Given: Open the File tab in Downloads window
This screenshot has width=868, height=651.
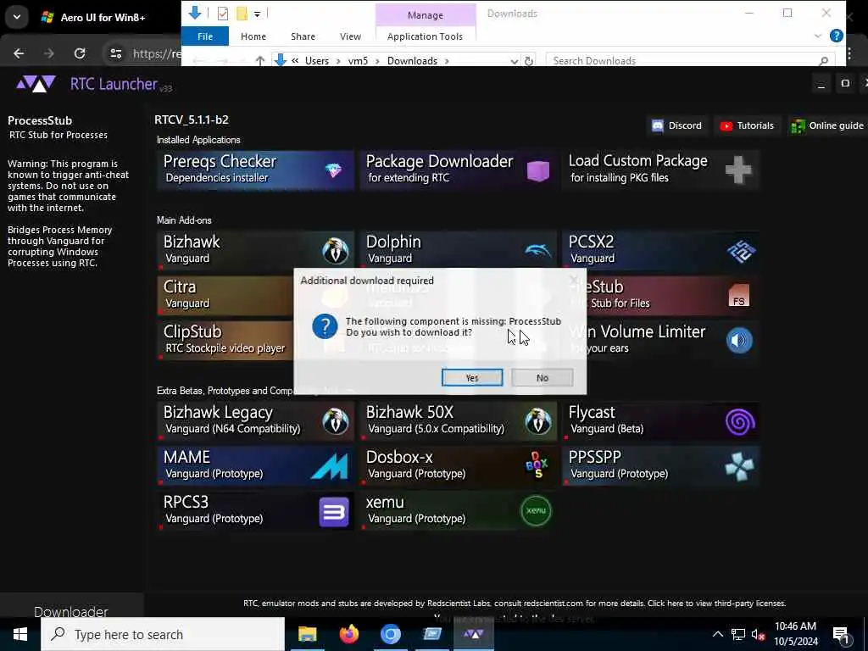Looking at the screenshot, I should coord(205,36).
